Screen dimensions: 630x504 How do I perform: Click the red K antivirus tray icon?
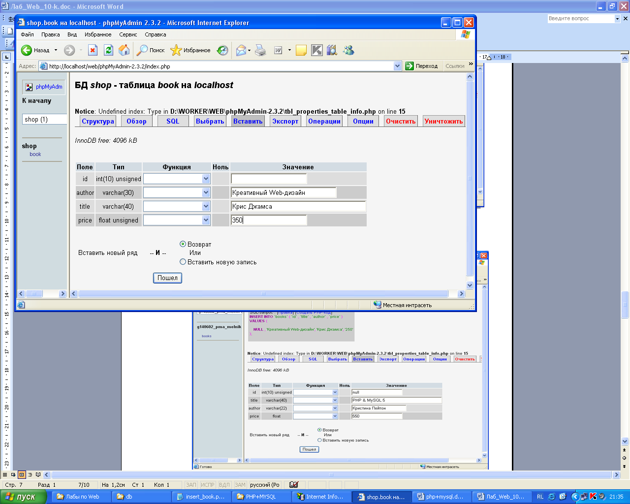pyautogui.click(x=593, y=497)
